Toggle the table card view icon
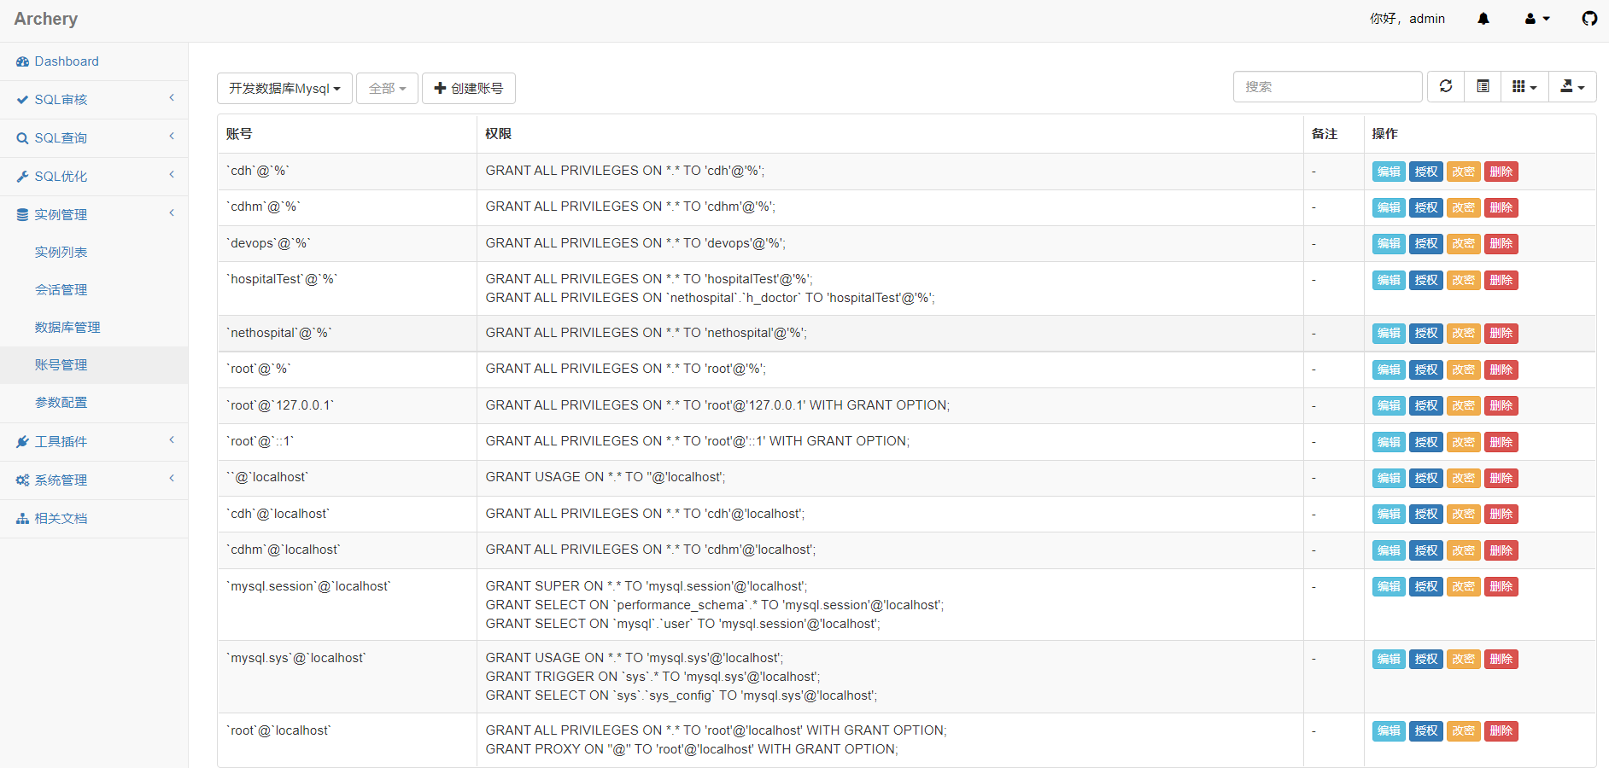This screenshot has height=768, width=1609. [x=1483, y=86]
